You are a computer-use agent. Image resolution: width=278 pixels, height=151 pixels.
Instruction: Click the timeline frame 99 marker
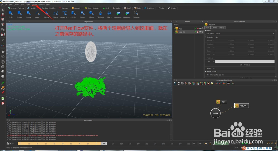104,144
